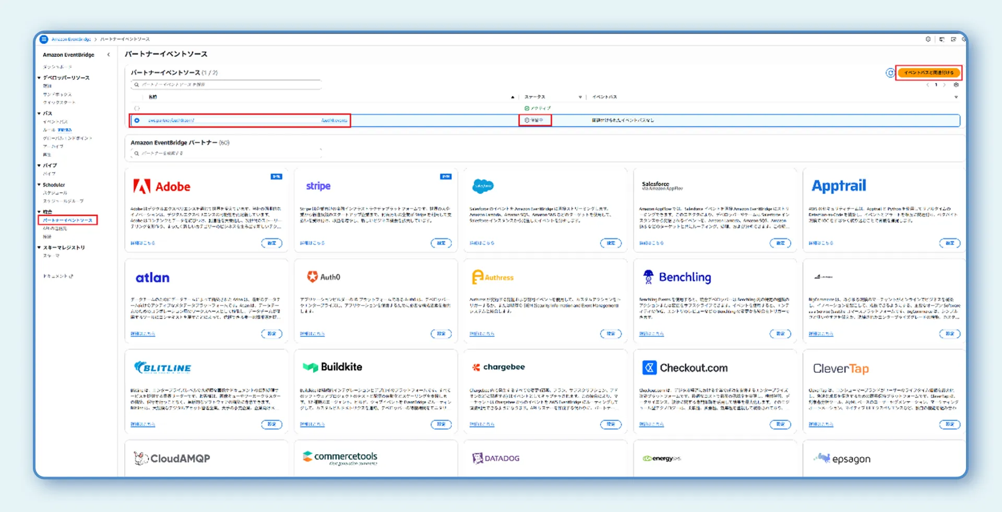
Task: Open the Amazon EventBridge breadcrumb link
Action: [x=71, y=39]
